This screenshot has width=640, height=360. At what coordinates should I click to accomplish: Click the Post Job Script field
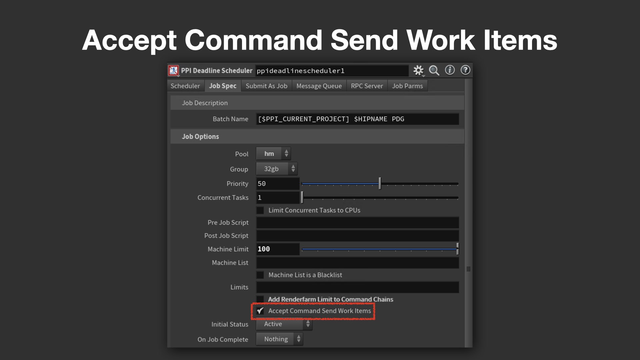point(357,236)
